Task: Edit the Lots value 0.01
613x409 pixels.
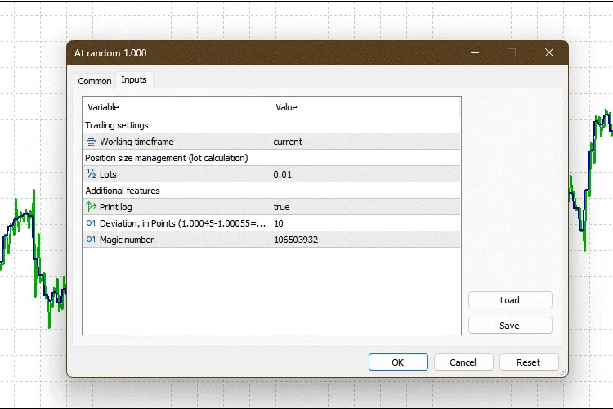Action: point(365,174)
